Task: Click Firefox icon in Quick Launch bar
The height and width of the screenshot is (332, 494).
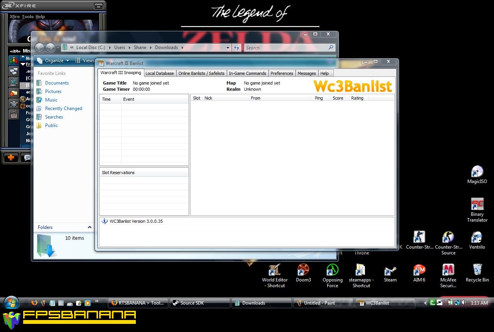Action: coord(34,303)
